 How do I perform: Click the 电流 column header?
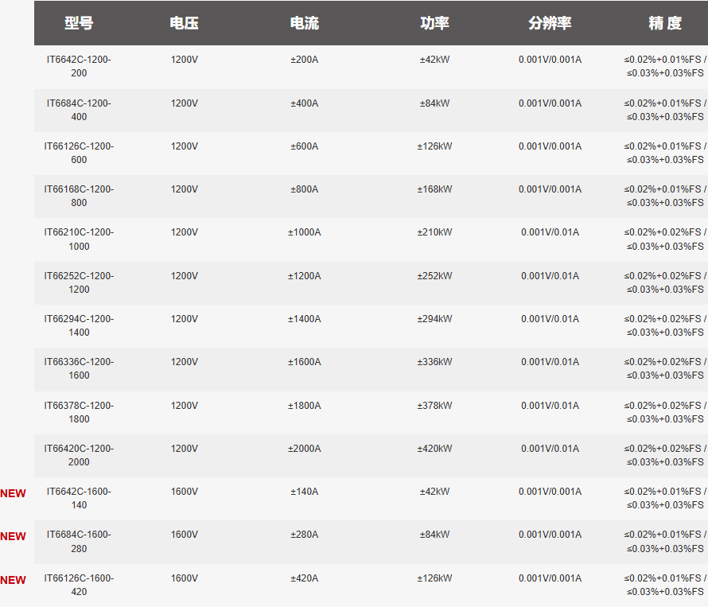tap(305, 23)
